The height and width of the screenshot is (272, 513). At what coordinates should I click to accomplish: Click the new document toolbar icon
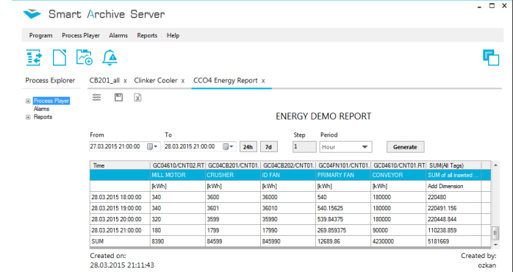pyautogui.click(x=60, y=57)
